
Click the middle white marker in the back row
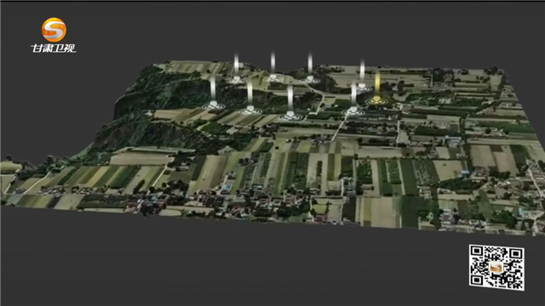click(273, 66)
